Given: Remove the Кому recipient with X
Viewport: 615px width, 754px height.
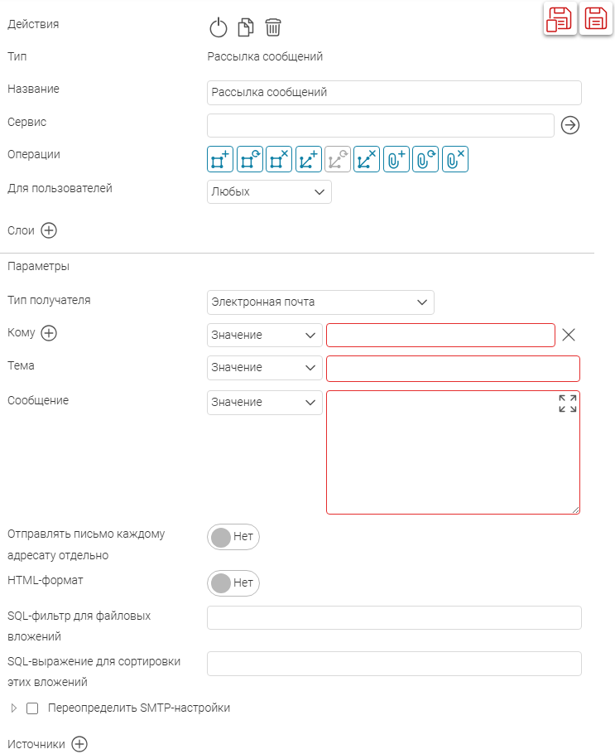Looking at the screenshot, I should point(569,336).
